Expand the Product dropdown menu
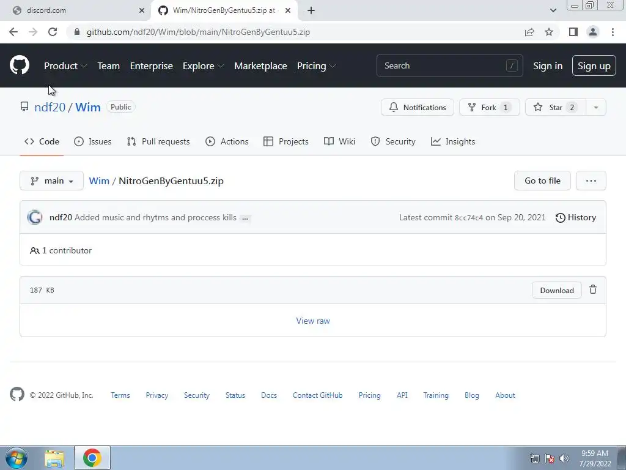This screenshot has height=470, width=626. pos(65,65)
